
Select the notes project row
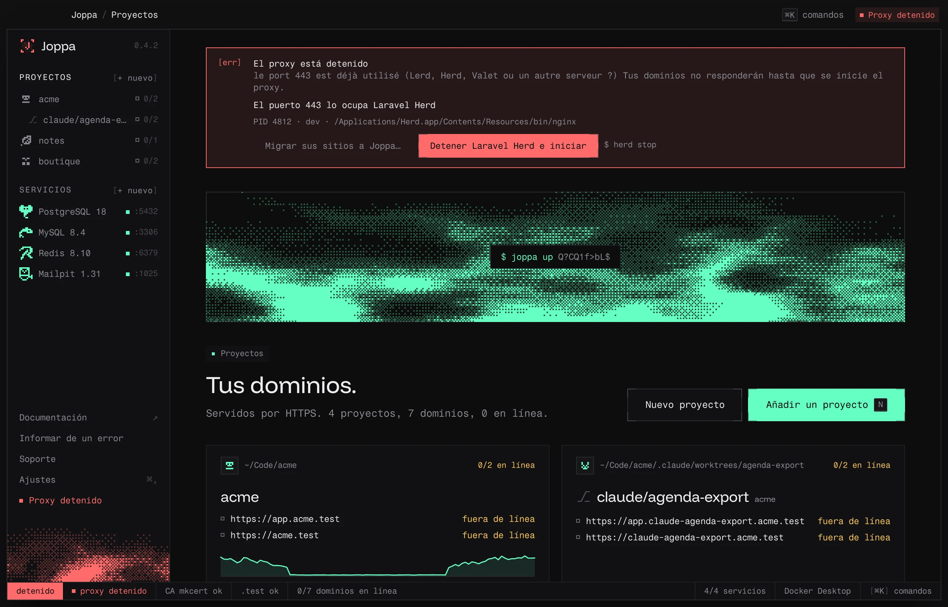(89, 140)
